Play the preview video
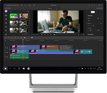107x93 pixels. point(45,35)
